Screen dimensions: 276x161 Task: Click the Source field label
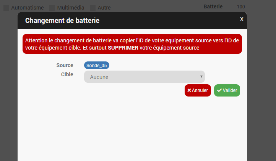65,65
